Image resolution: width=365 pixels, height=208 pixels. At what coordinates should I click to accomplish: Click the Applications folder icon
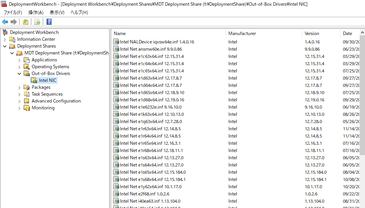[27, 60]
